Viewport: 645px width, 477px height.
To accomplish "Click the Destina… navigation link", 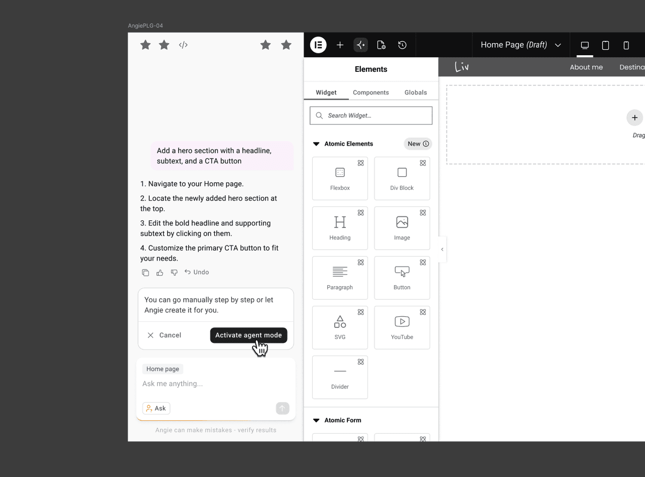I will (x=632, y=67).
